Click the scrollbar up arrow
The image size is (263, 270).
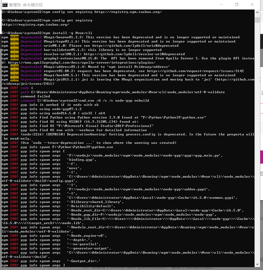(257, 12)
